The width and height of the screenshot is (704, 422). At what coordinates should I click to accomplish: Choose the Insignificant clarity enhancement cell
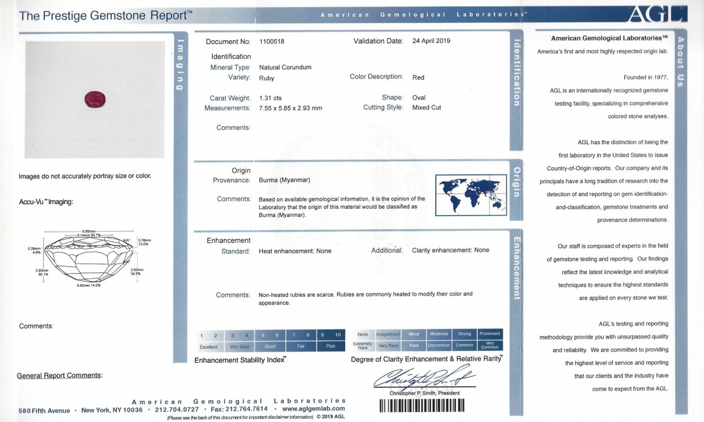pos(388,334)
